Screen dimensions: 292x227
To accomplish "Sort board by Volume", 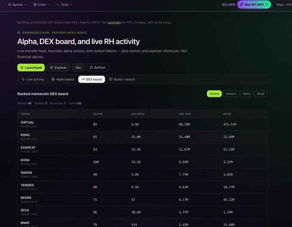I will [x=214, y=94].
